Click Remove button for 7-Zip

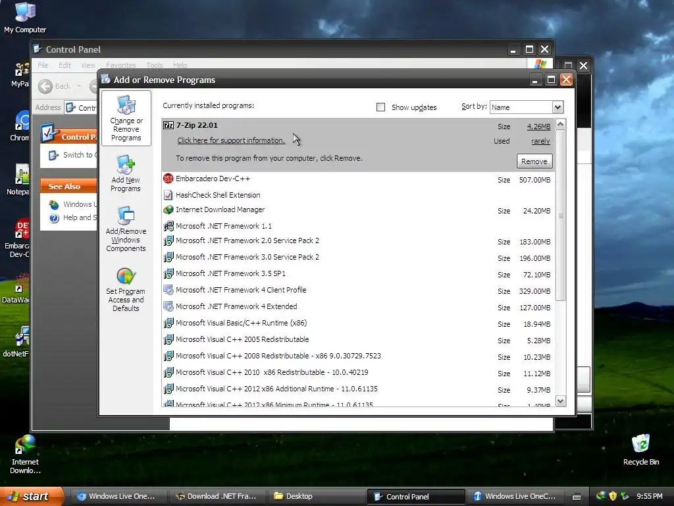coord(534,161)
